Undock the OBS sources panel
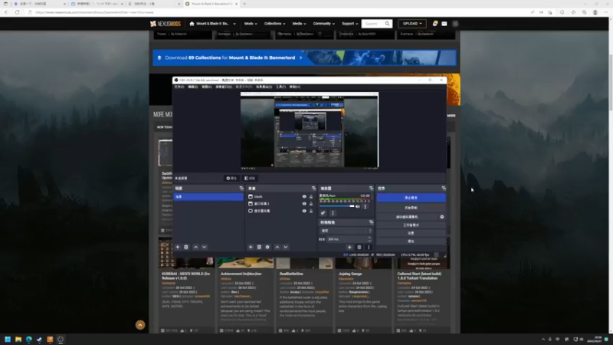This screenshot has width=613, height=345. click(x=313, y=189)
